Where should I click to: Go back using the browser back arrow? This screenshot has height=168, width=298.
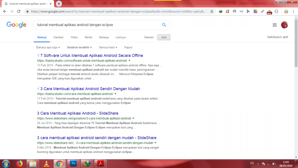(5, 11)
